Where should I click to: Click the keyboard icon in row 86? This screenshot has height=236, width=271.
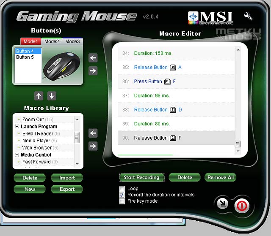point(167,81)
